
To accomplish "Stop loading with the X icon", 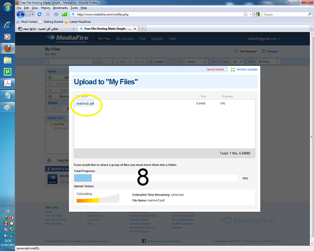I will click(x=48, y=15).
